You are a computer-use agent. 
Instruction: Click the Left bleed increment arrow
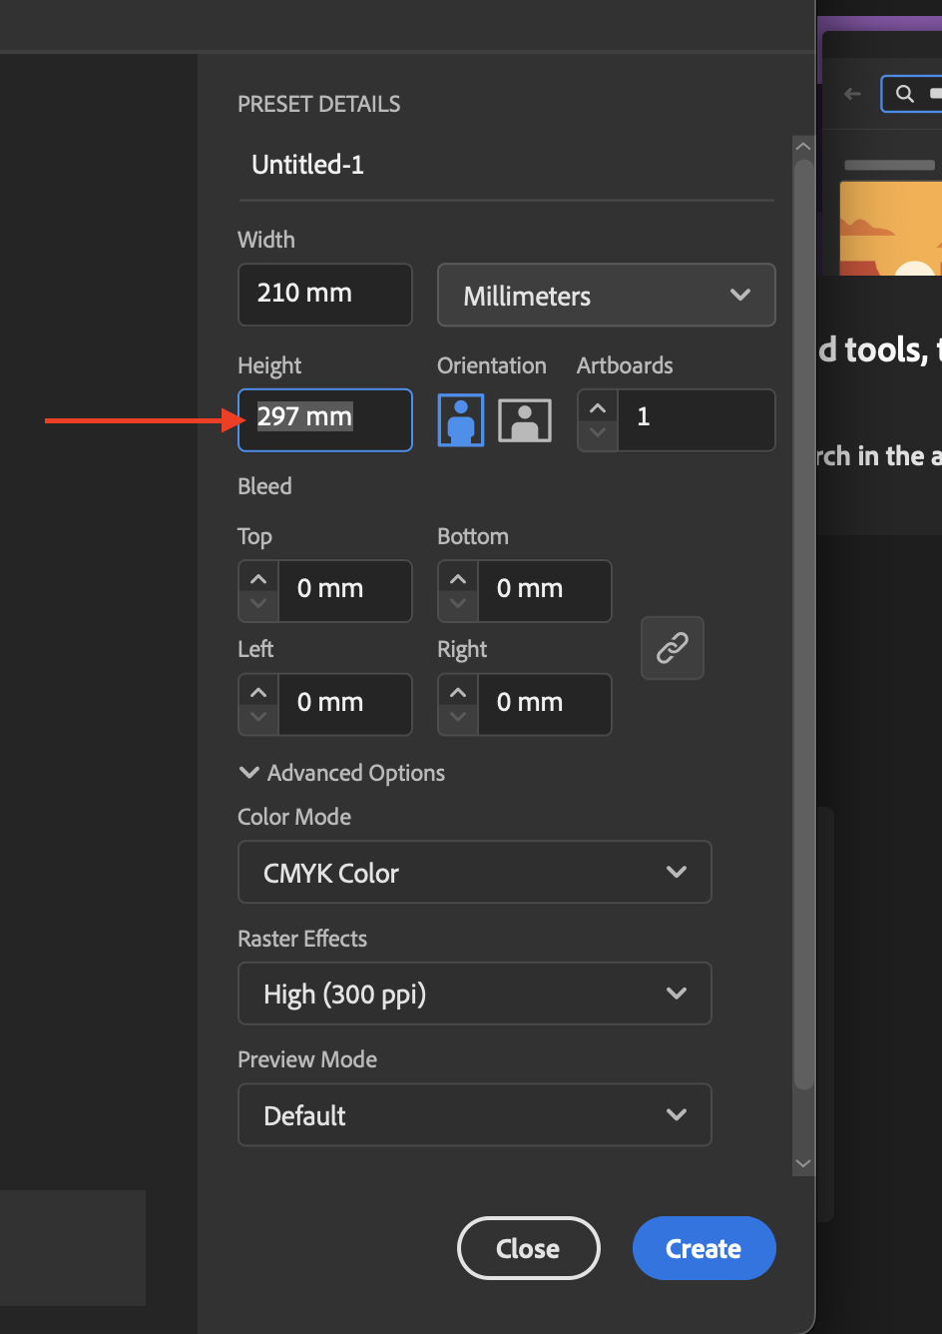coord(257,691)
